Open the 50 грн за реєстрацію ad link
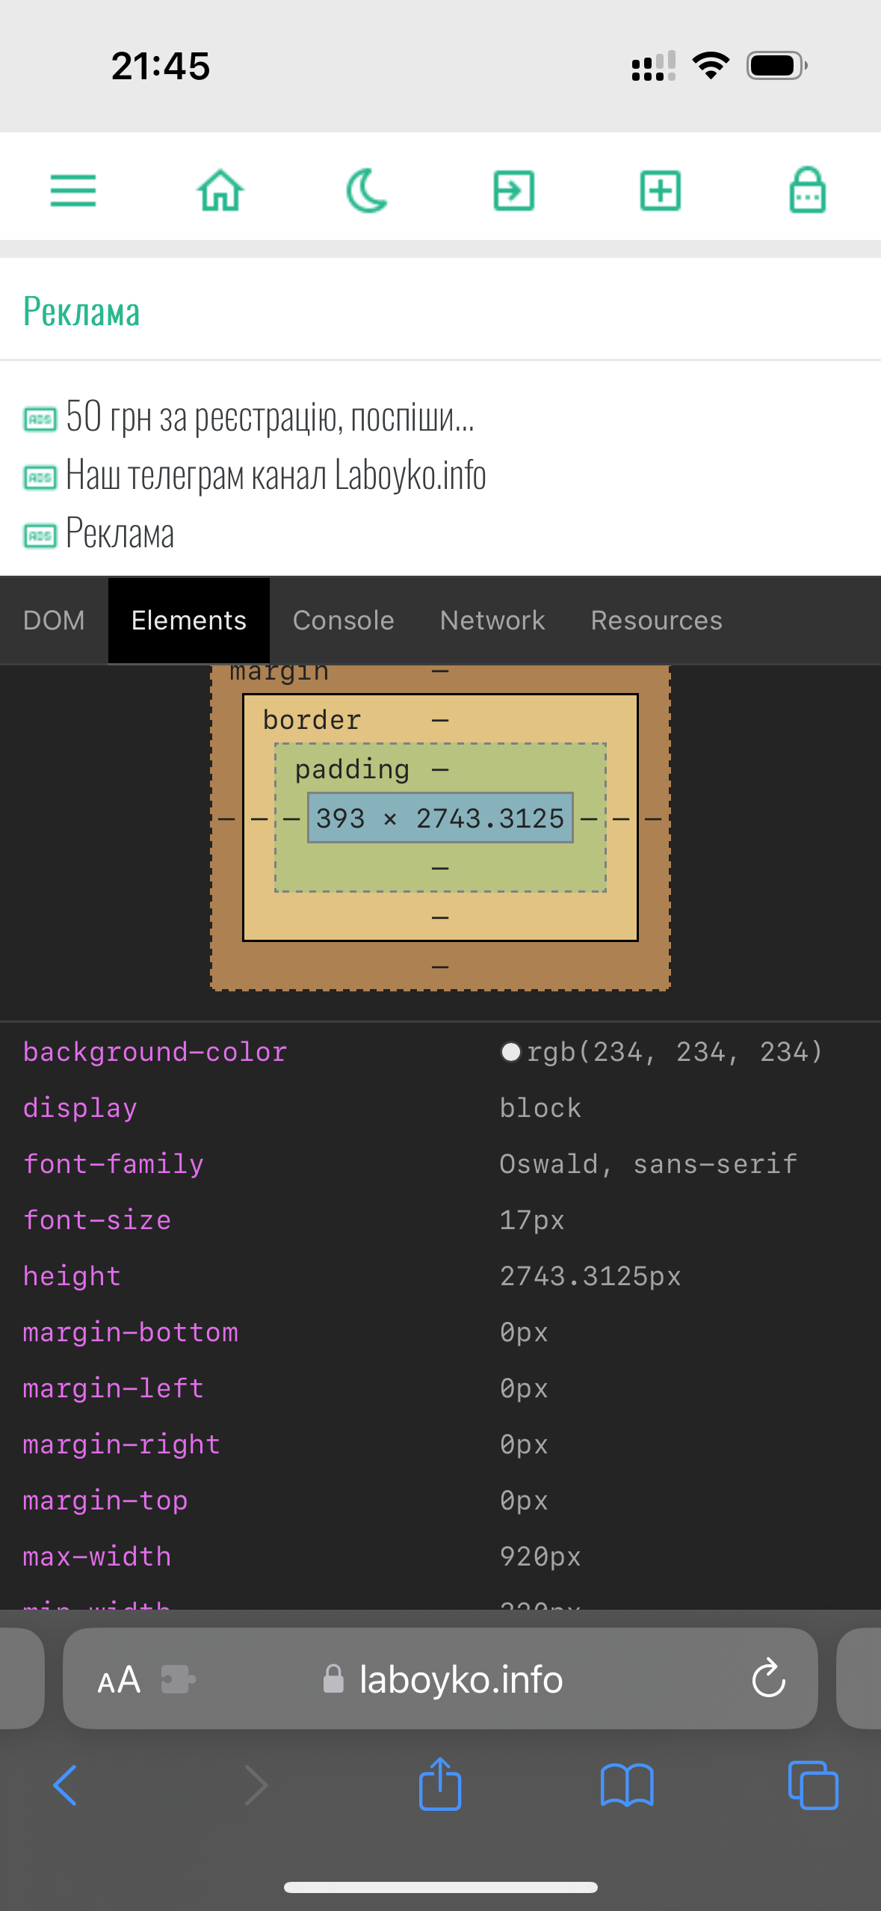This screenshot has height=1911, width=881. pos(269,416)
